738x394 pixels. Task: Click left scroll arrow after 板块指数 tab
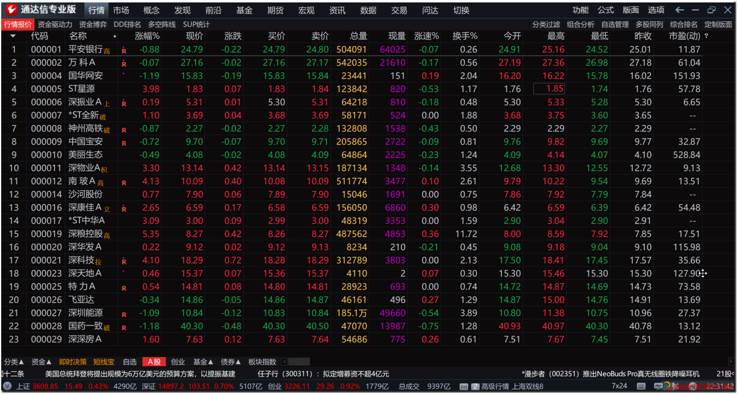(284, 362)
